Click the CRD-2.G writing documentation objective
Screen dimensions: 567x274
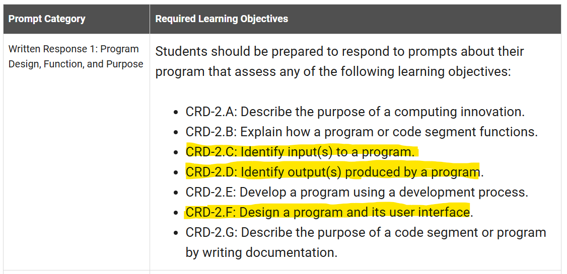(x=366, y=242)
